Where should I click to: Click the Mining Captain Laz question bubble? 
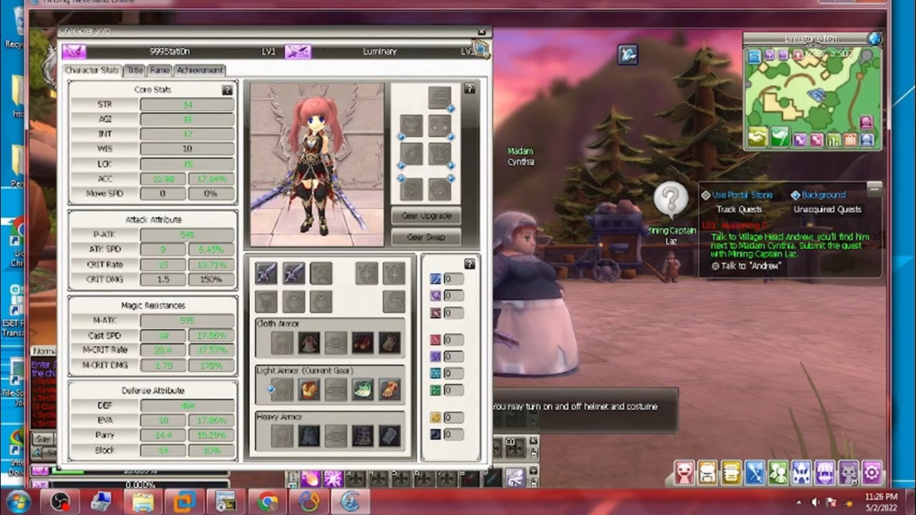[x=671, y=200]
